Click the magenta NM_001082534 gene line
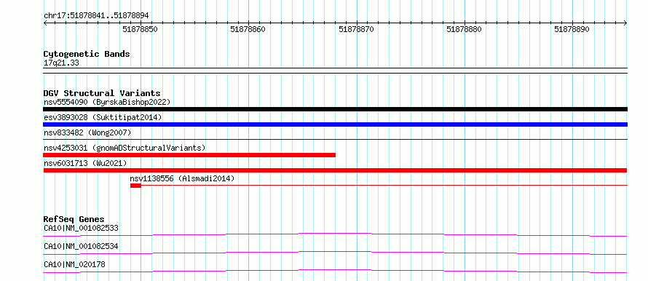The width and height of the screenshot is (648, 281). click(335, 253)
